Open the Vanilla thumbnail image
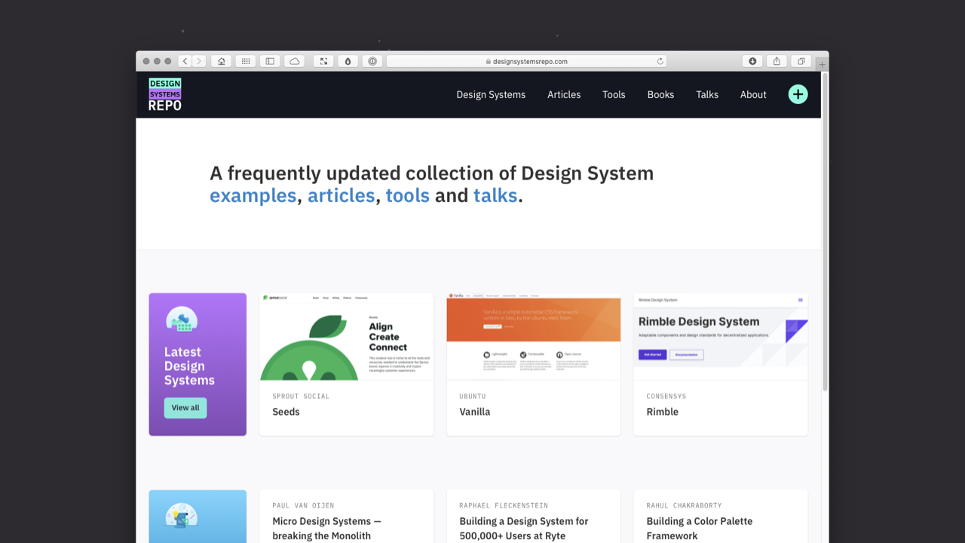The width and height of the screenshot is (965, 543). click(x=534, y=337)
